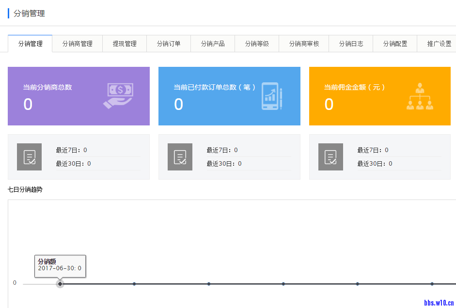Click the 最近7日 value under distributor total

pyautogui.click(x=85, y=150)
